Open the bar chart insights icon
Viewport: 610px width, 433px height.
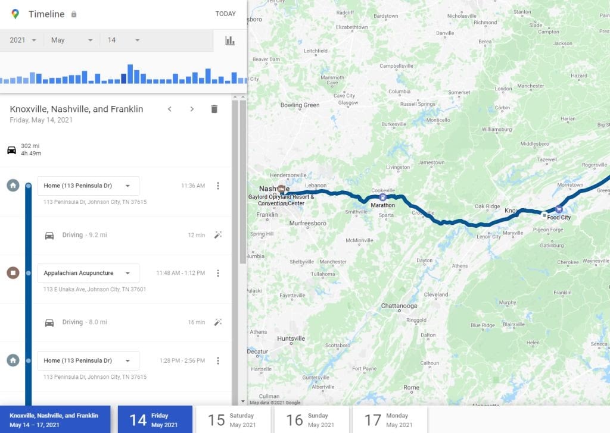230,40
